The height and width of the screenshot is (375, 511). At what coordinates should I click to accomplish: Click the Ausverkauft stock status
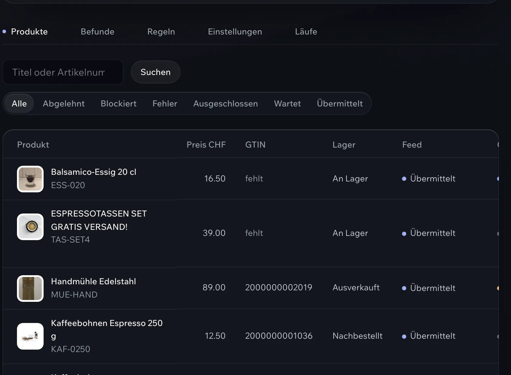click(356, 288)
